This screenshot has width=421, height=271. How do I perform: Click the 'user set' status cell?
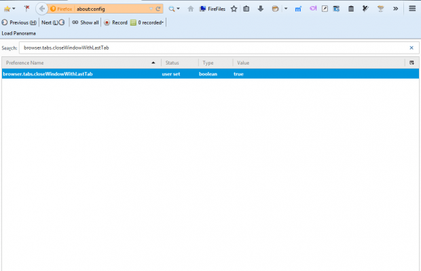171,74
